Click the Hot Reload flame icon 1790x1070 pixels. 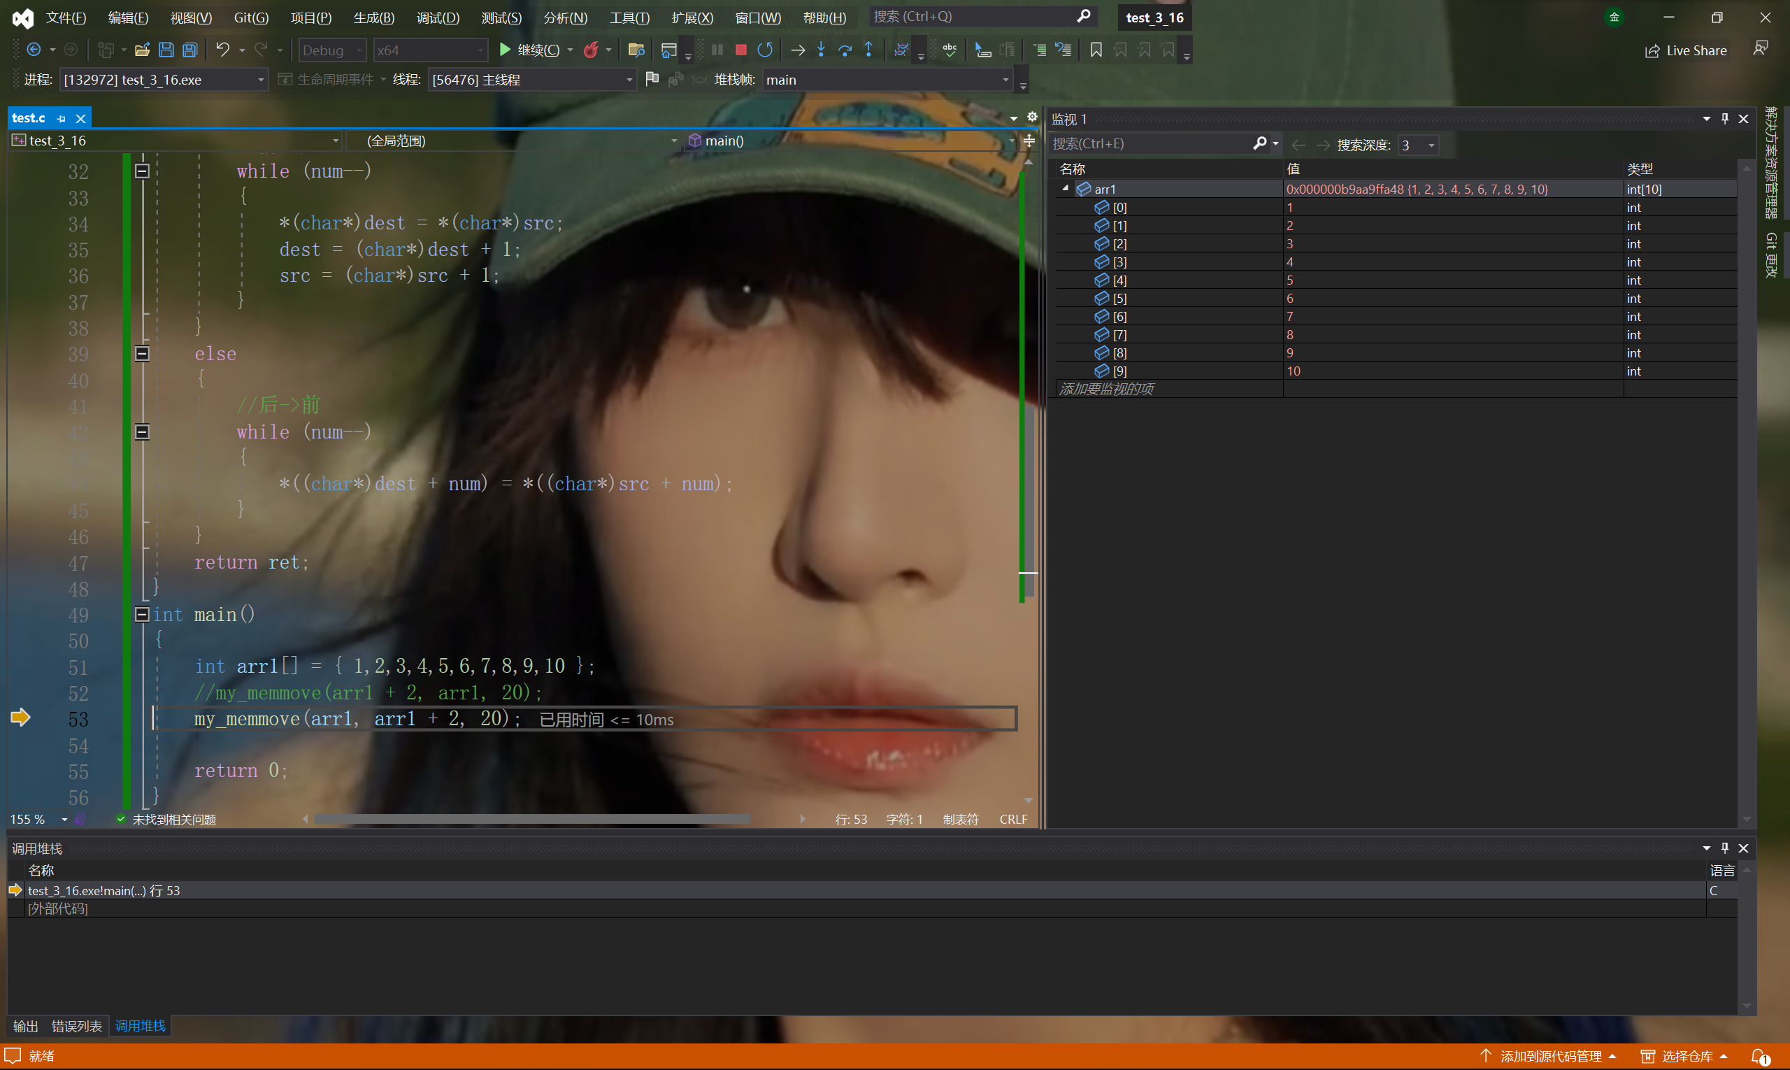click(591, 50)
